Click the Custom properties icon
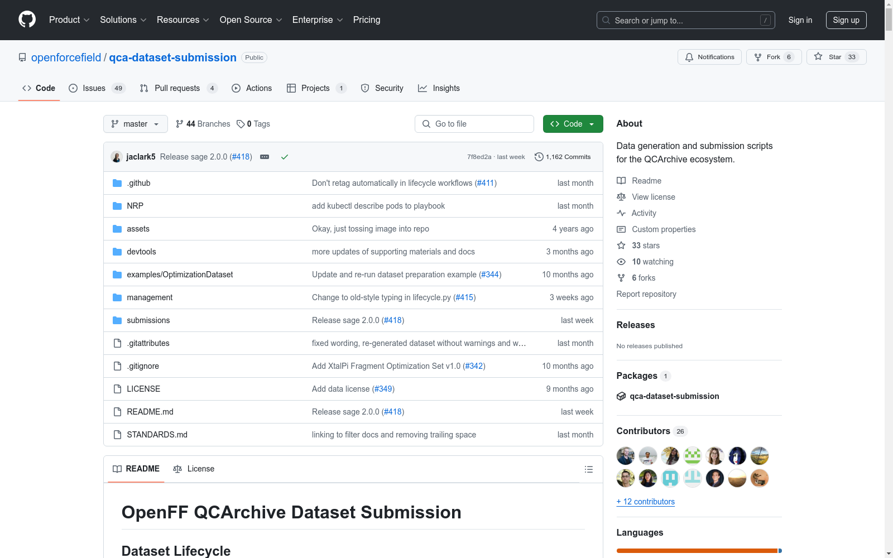Image resolution: width=893 pixels, height=558 pixels. [621, 229]
